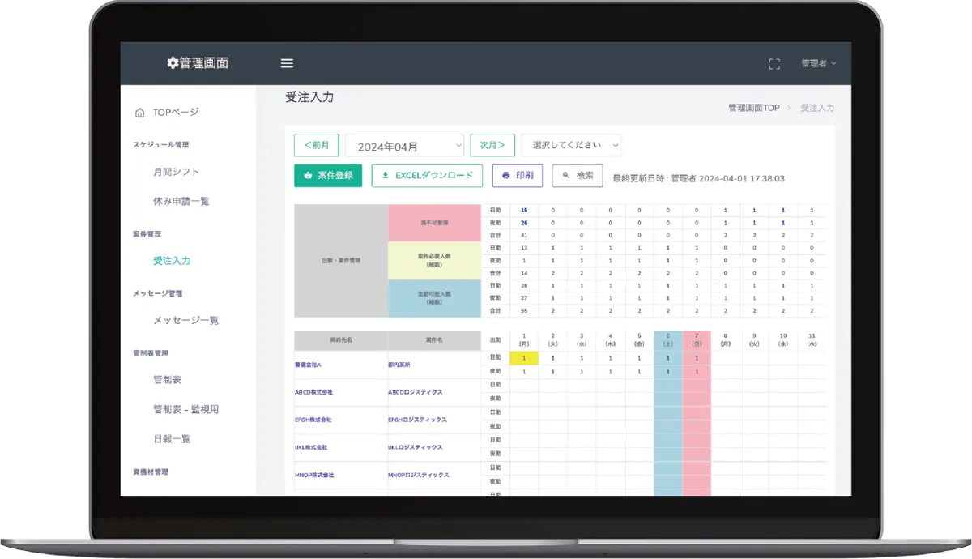Expand the 2024年04月 month selector
Viewport: 972px width, 559px height.
[x=404, y=146]
